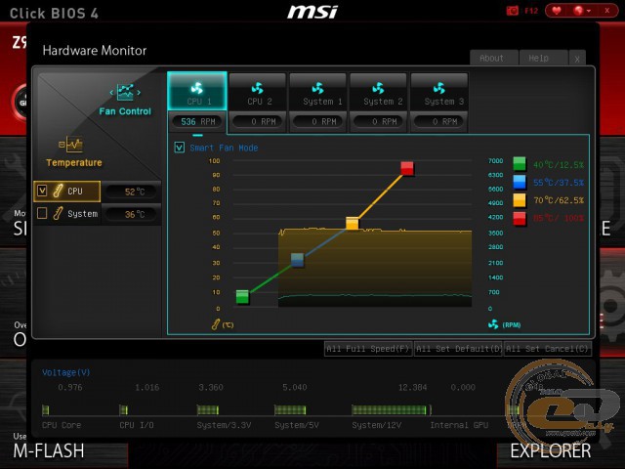
Task: Click the yellow legend swatch 70°C/62.5%
Action: coord(520,200)
